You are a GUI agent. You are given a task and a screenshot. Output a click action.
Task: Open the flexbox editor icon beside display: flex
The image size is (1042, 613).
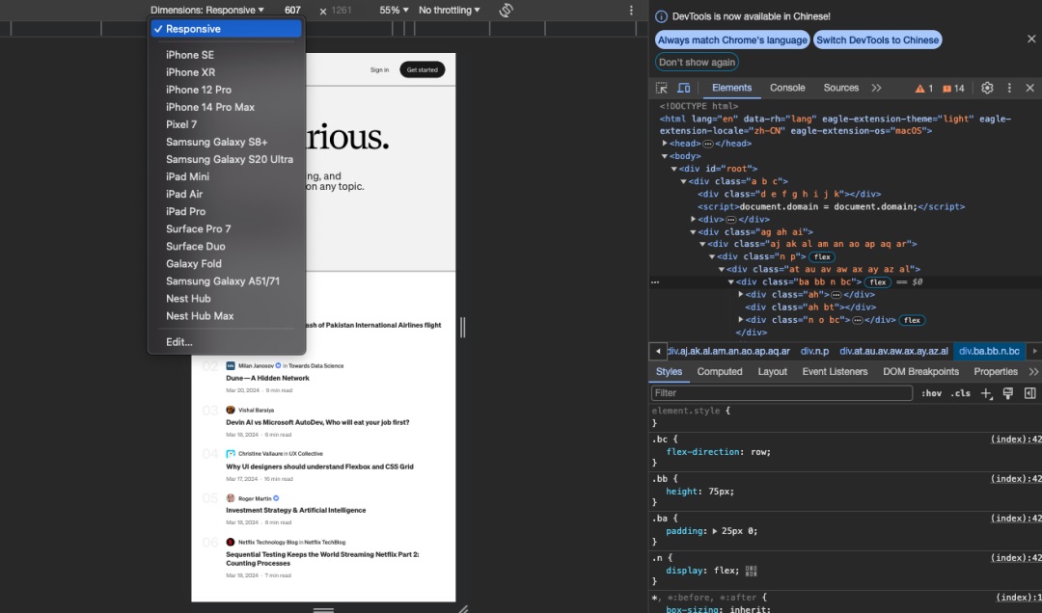(x=751, y=571)
